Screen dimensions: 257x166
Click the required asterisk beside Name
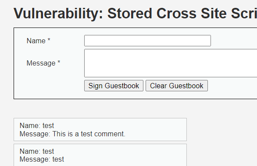pyautogui.click(x=49, y=40)
